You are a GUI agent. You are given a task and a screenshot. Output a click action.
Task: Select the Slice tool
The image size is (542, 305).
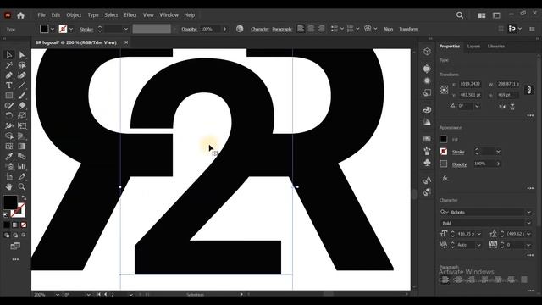click(22, 177)
